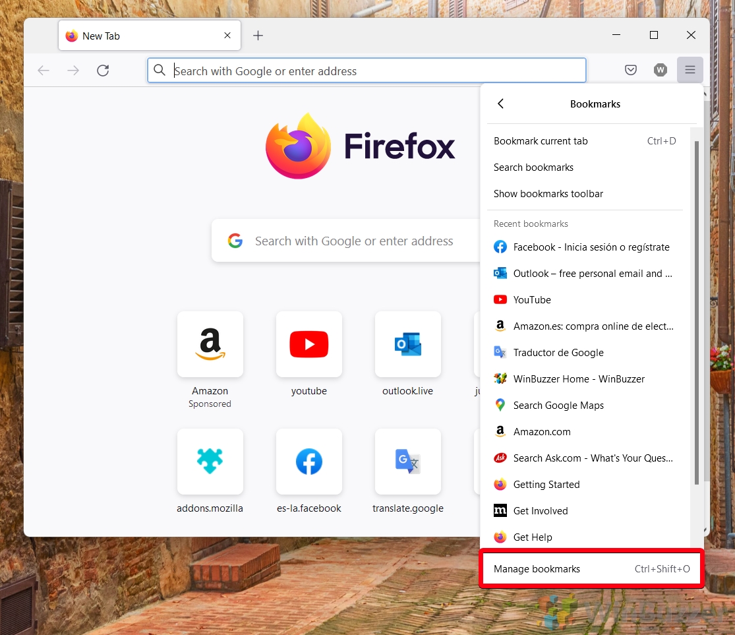The image size is (735, 635).
Task: Open WinBuzzer Home bookmark
Action: (585, 379)
